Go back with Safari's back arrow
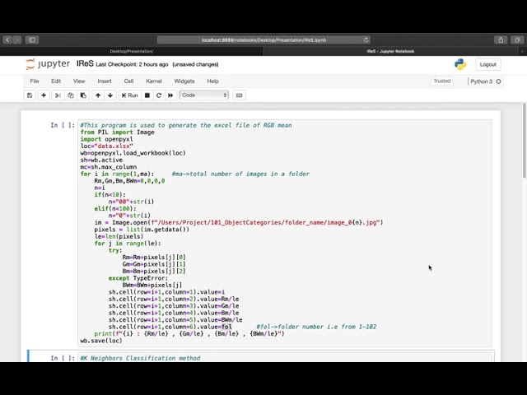Screen dimensions: 527x395 pos(7,40)
